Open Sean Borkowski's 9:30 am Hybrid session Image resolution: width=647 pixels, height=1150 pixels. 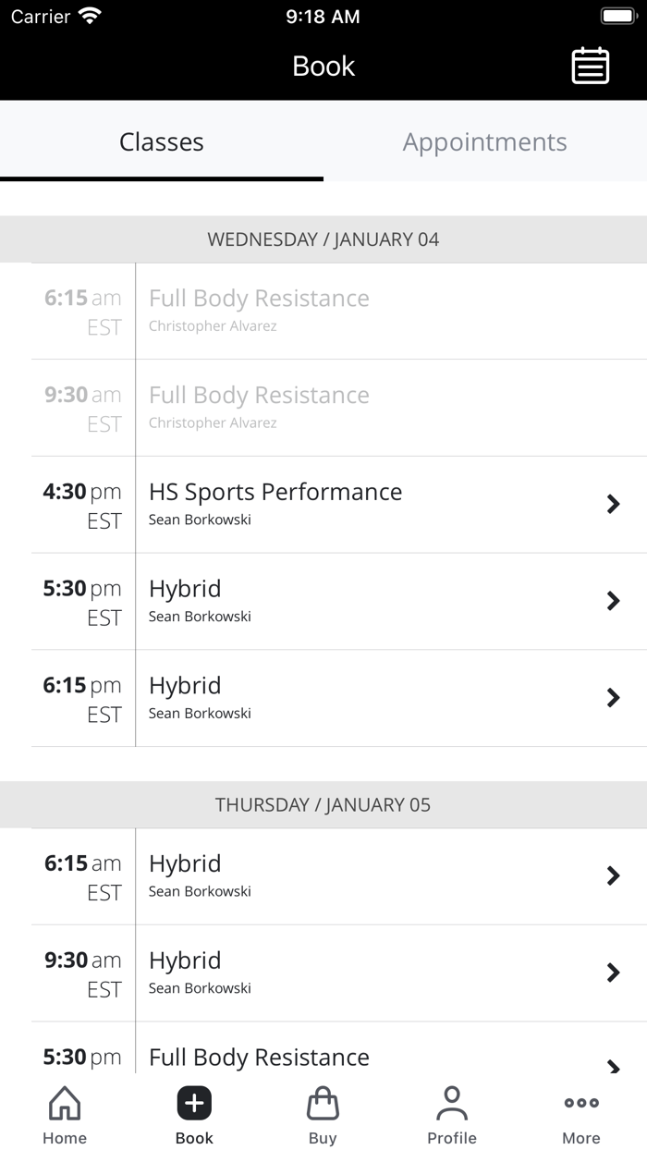point(323,973)
